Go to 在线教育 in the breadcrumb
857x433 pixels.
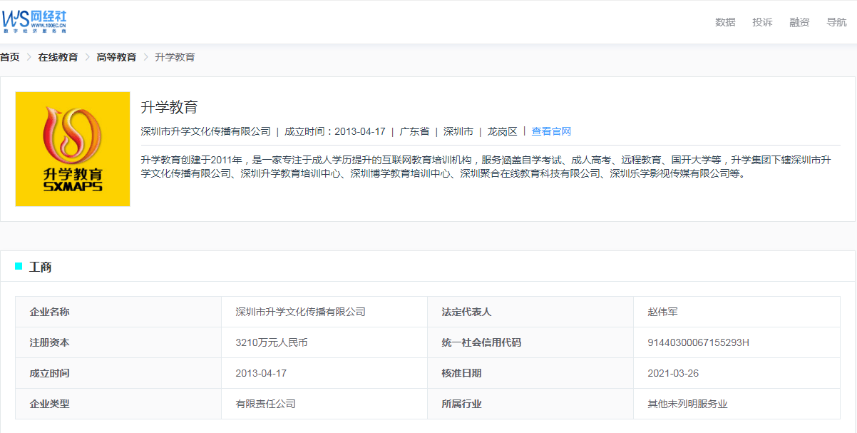point(58,57)
